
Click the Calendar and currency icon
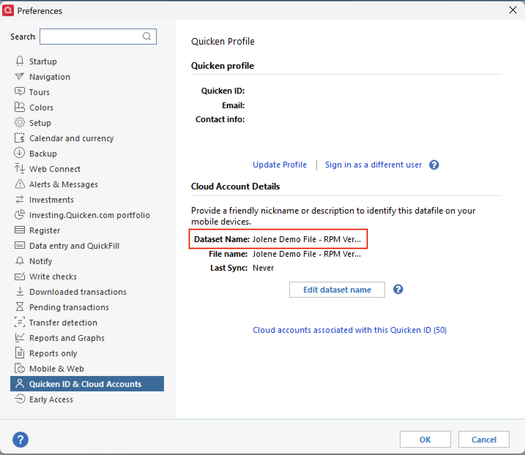click(x=20, y=138)
